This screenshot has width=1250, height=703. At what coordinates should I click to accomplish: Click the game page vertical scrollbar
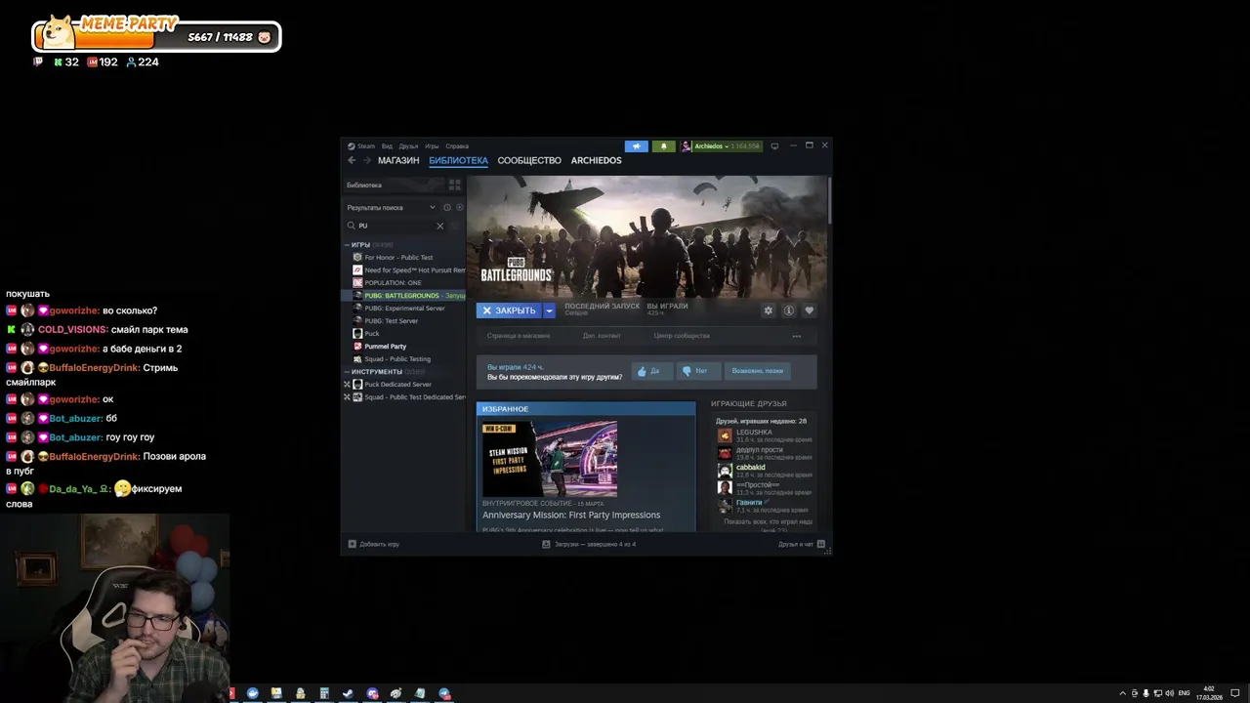pyautogui.click(x=829, y=200)
